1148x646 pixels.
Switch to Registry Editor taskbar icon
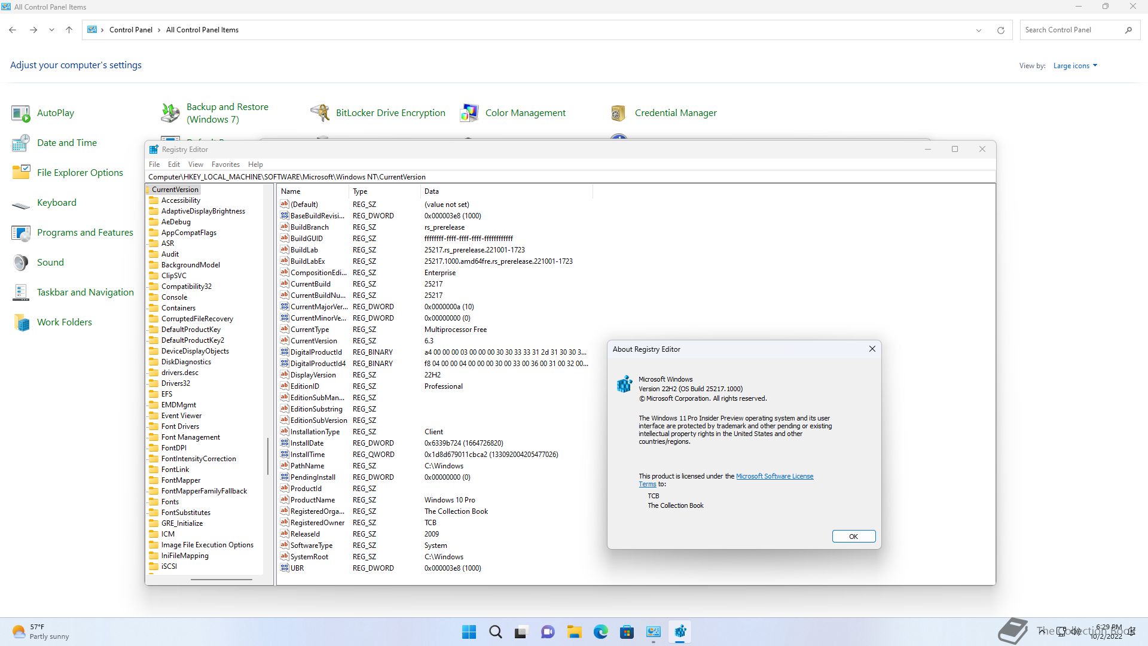click(680, 632)
